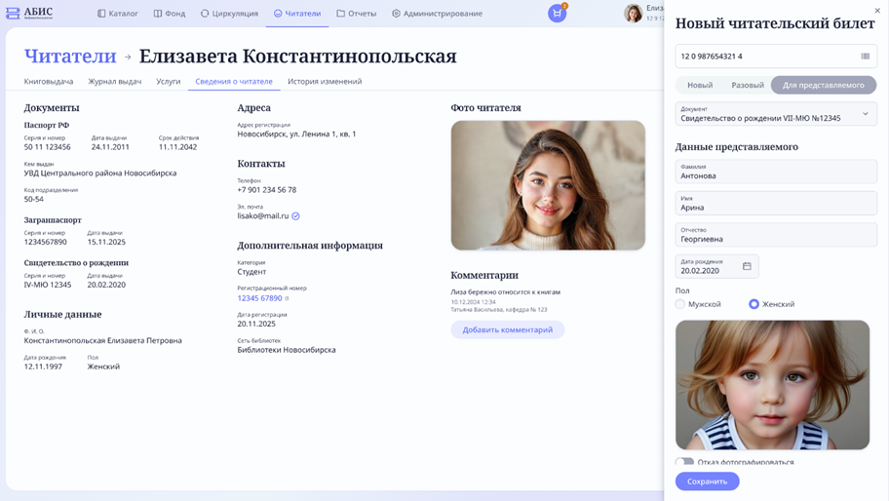This screenshot has width=889, height=501.
Task: Close the Новый читательский билет panel
Action: (x=877, y=11)
